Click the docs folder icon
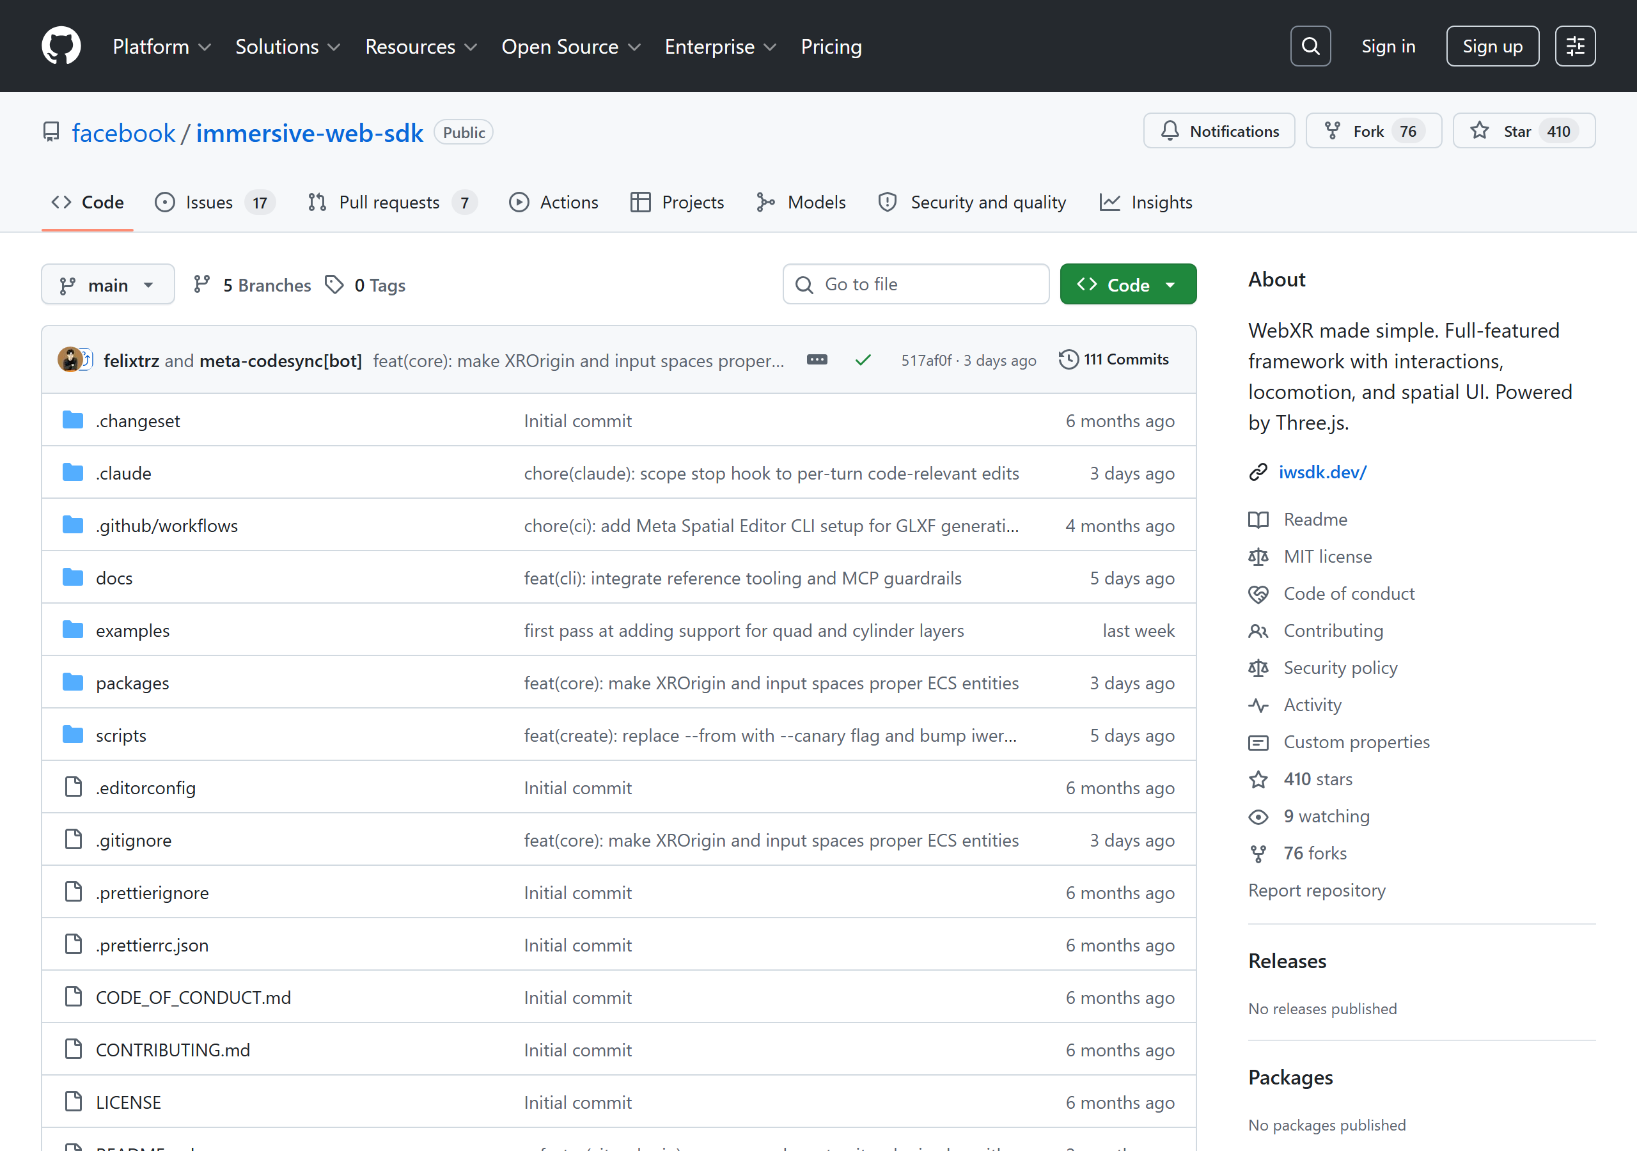1637x1151 pixels. tap(73, 577)
